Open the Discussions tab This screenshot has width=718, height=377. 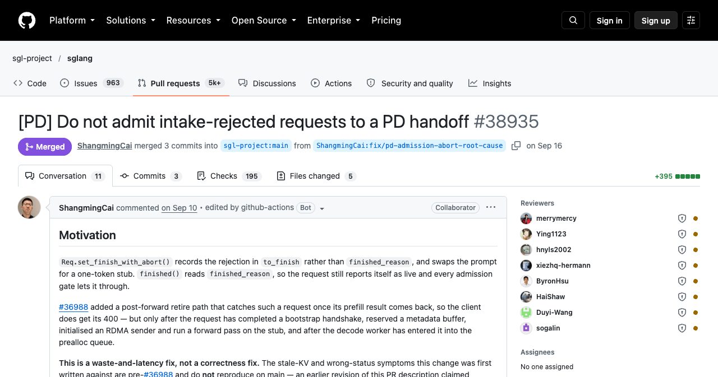point(267,83)
